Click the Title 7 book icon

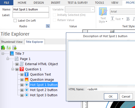coord(12,53)
